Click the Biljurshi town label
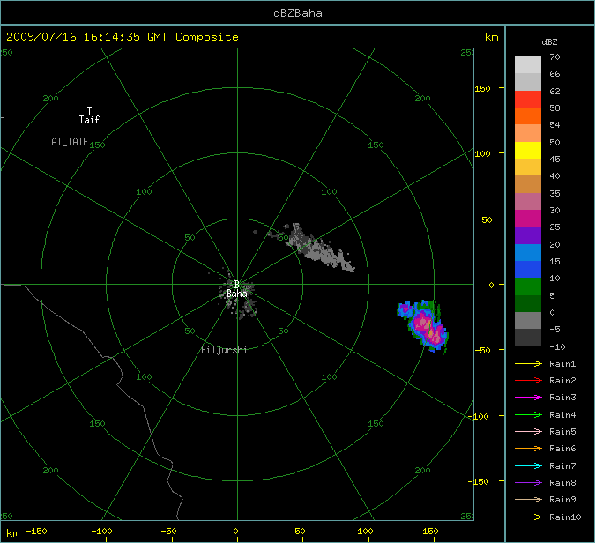The height and width of the screenshot is (543, 595). (224, 349)
